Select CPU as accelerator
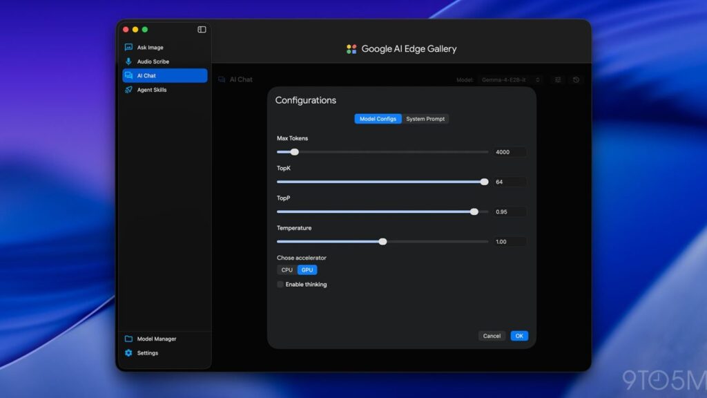Image resolution: width=707 pixels, height=398 pixels. pos(287,270)
